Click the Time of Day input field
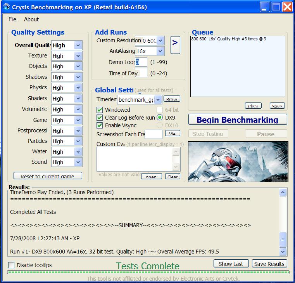 tap(141, 73)
